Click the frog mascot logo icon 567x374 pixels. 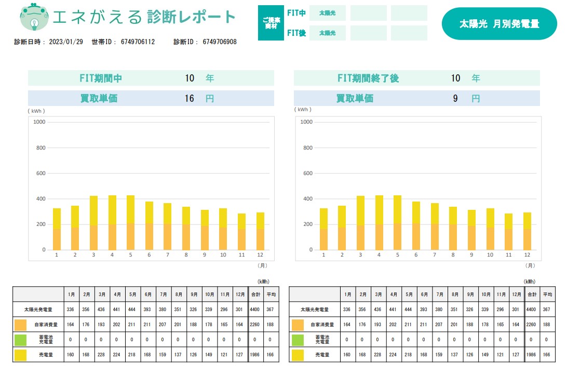click(x=34, y=17)
